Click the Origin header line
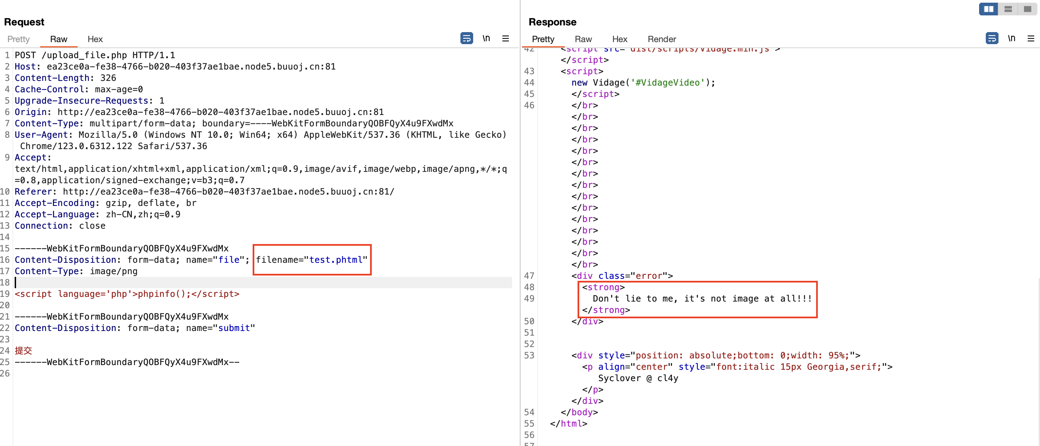1040x446 pixels. click(199, 112)
